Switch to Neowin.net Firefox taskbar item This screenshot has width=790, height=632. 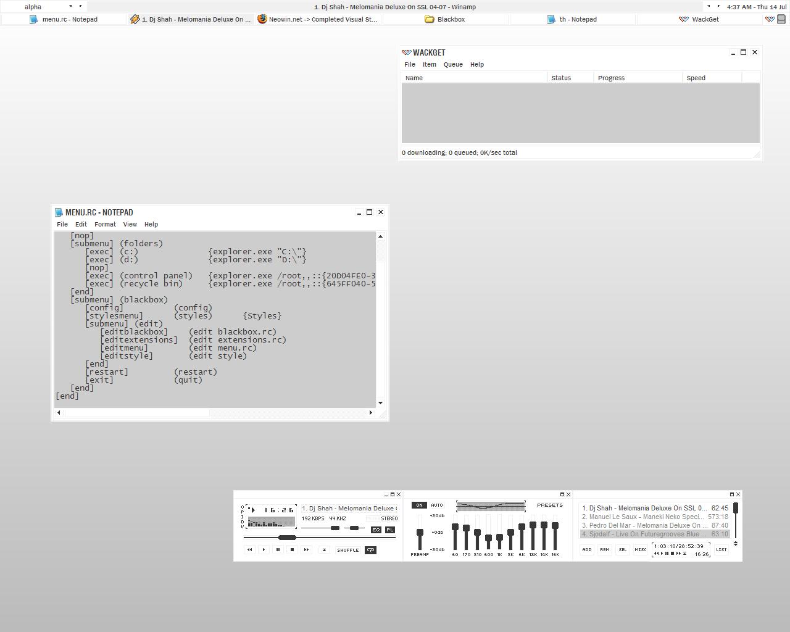pyautogui.click(x=318, y=19)
